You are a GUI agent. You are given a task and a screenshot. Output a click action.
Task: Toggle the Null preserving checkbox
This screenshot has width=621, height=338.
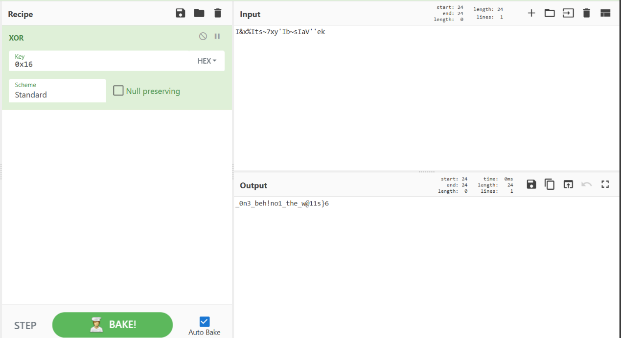tap(118, 90)
